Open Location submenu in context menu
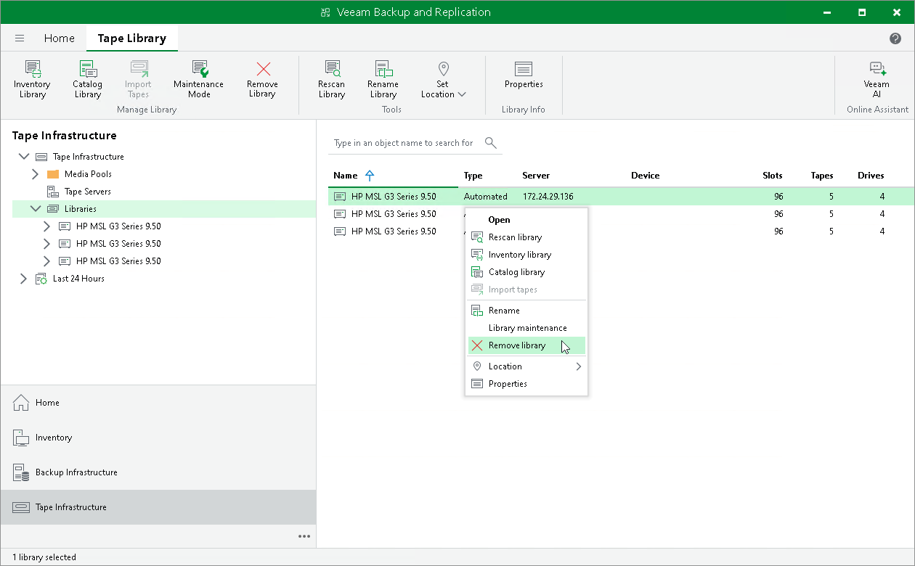Image resolution: width=915 pixels, height=566 pixels. tap(526, 366)
